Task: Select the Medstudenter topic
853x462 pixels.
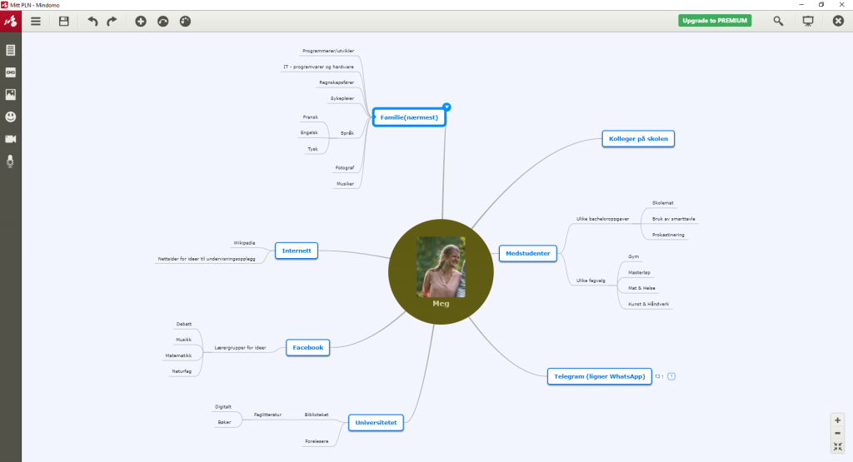Action: pos(527,253)
